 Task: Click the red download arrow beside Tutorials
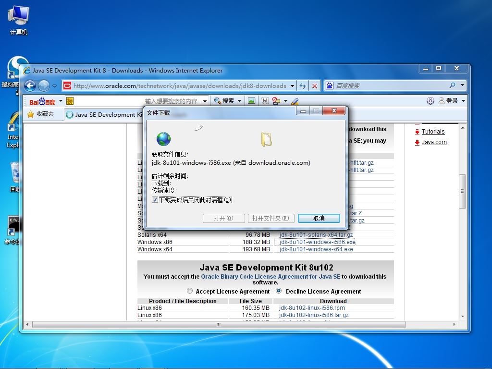[x=417, y=132]
